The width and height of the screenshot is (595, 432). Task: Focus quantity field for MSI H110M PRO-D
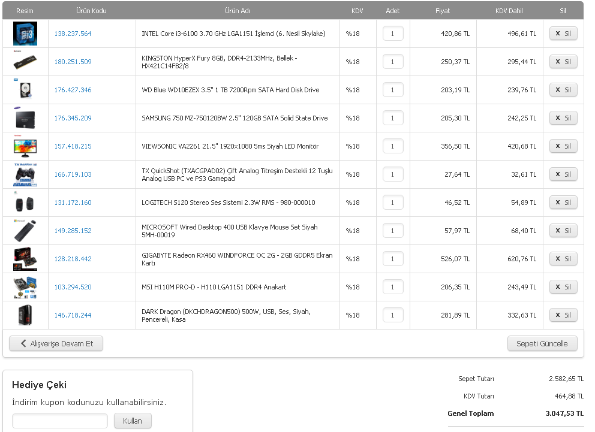(393, 287)
